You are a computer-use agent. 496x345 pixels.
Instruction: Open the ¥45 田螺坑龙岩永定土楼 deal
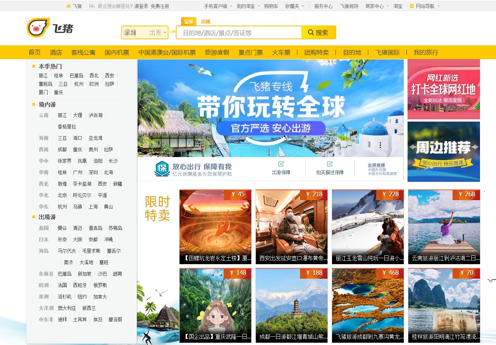click(x=215, y=227)
